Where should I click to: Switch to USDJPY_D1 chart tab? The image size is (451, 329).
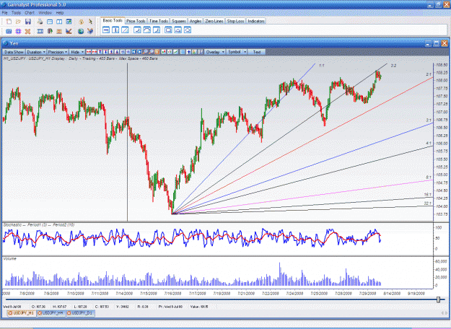click(x=82, y=313)
